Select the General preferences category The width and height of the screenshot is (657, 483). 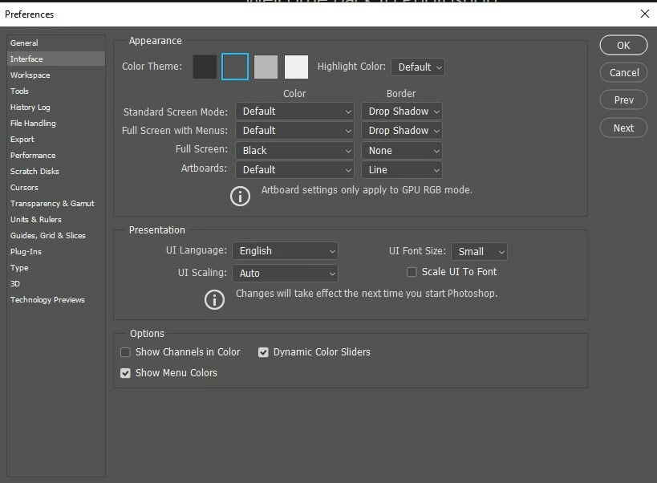pyautogui.click(x=55, y=43)
